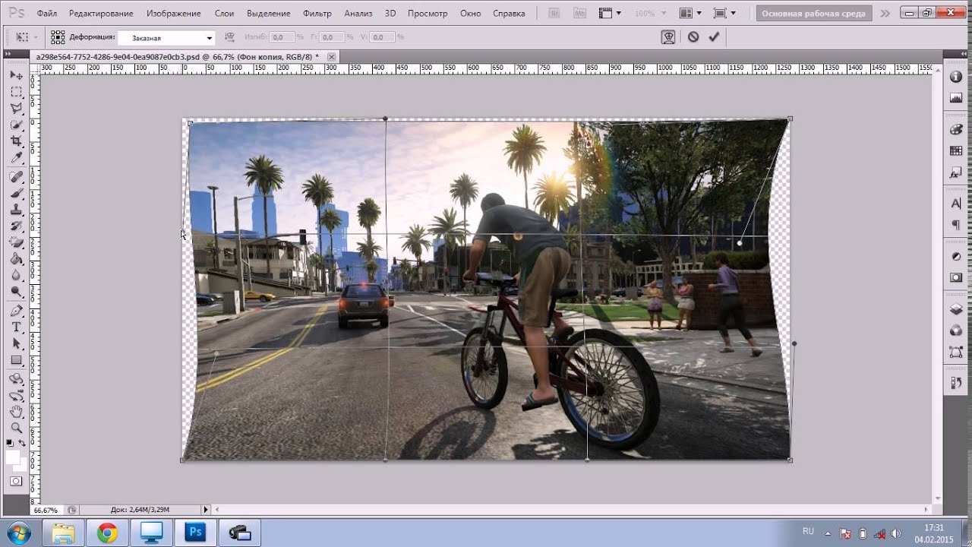
Task: Select the Zoom tool
Action: pyautogui.click(x=16, y=428)
